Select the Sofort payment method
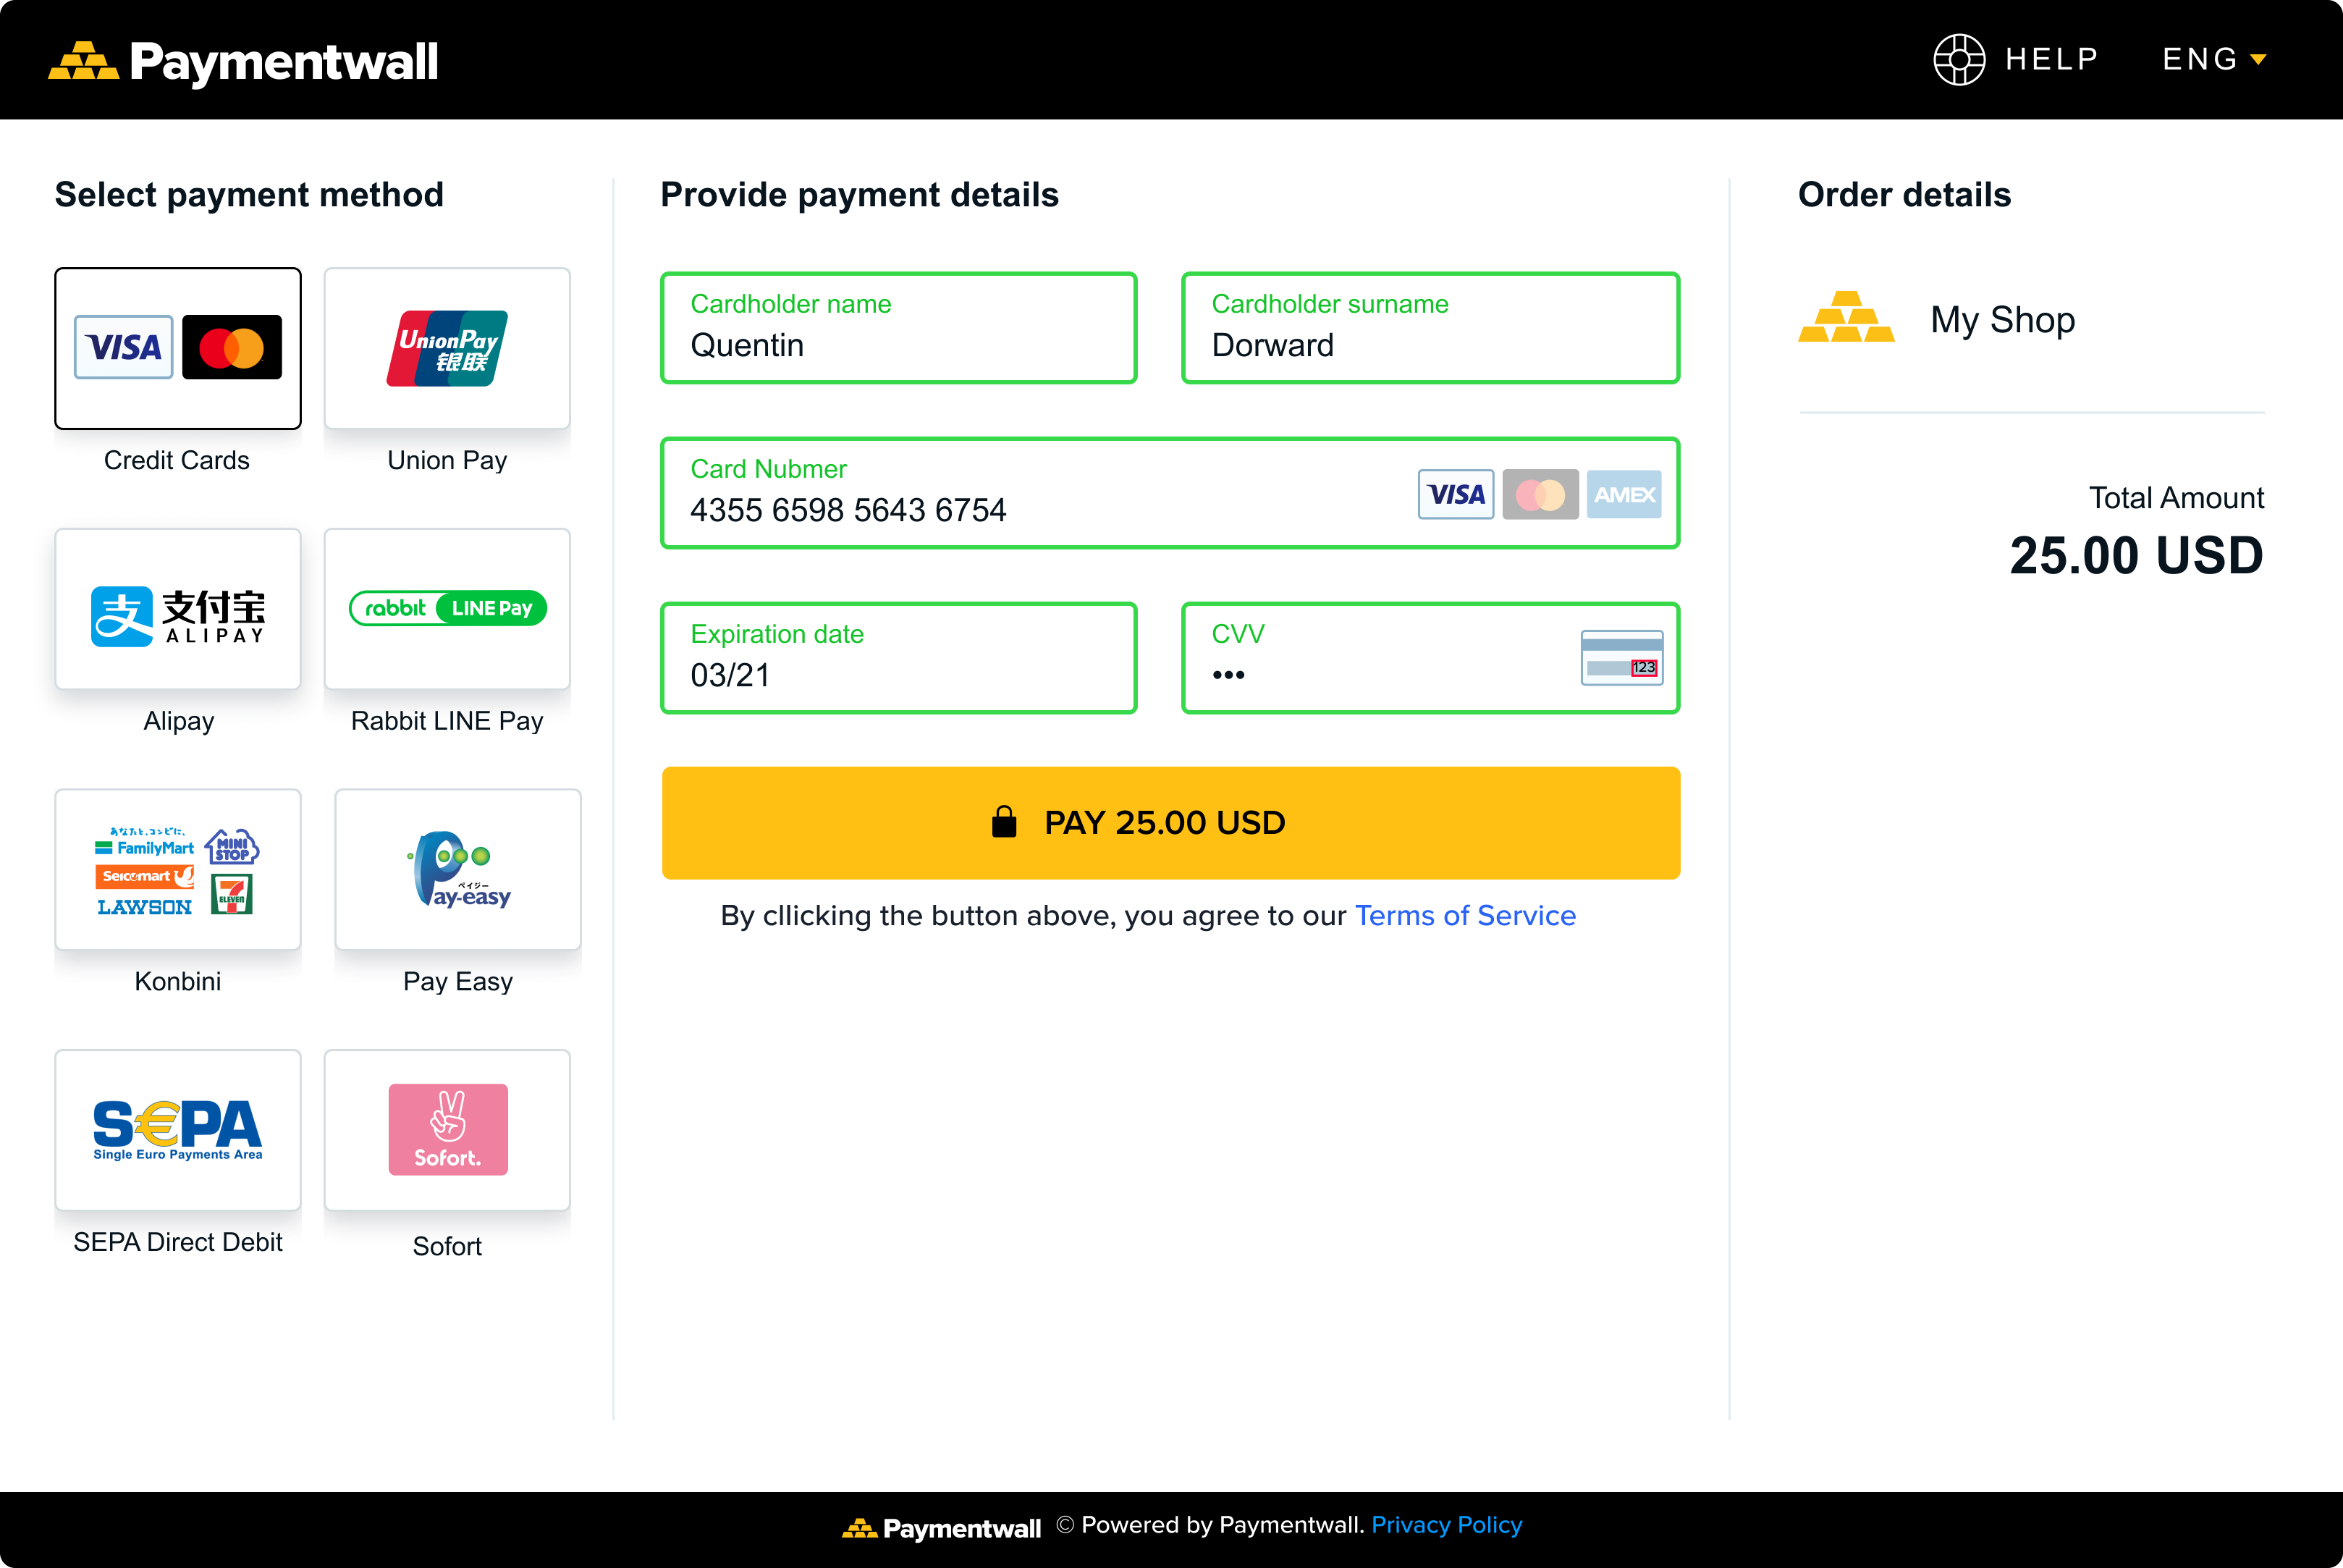 447,1130
